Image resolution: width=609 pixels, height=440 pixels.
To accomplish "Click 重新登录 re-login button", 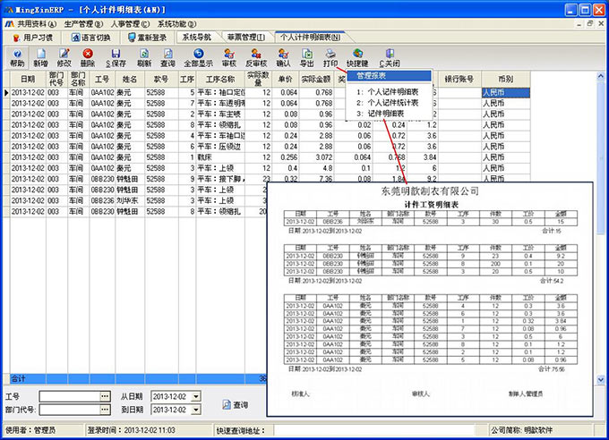I will (147, 38).
